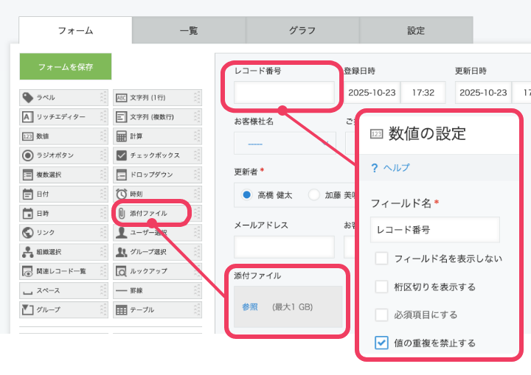
Task: Click the 数値 field icon in palette
Action: [x=27, y=136]
